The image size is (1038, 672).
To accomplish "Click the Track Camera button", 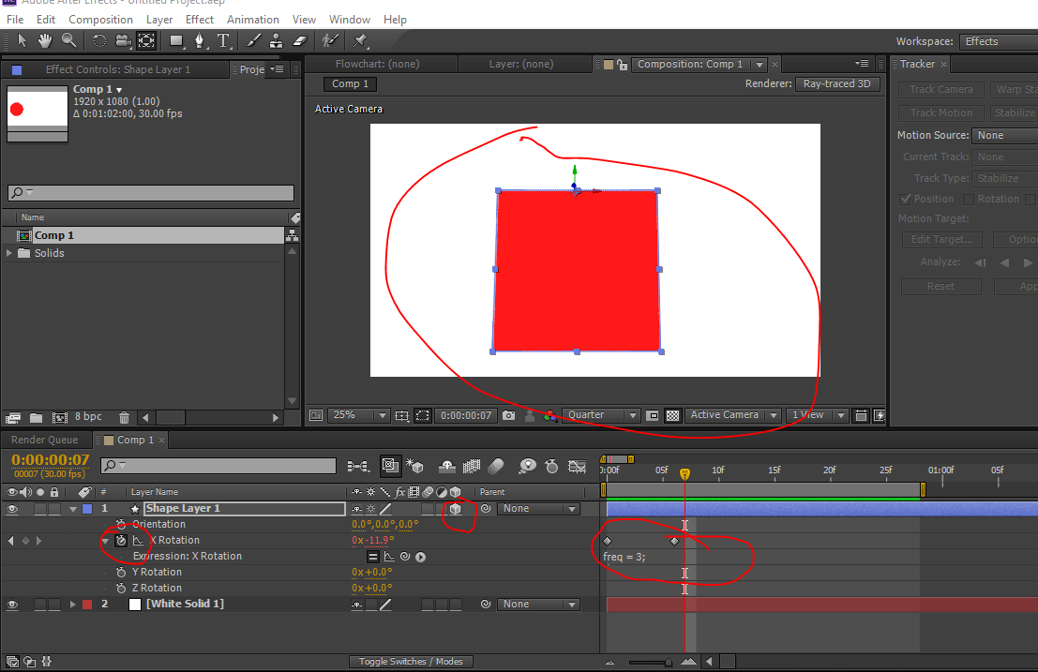I will 940,89.
